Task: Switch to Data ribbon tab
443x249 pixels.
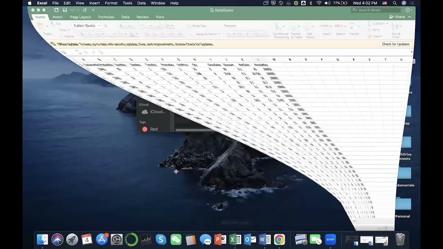Action: (126, 17)
